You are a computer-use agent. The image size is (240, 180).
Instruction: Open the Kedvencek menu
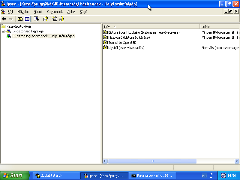(55, 12)
